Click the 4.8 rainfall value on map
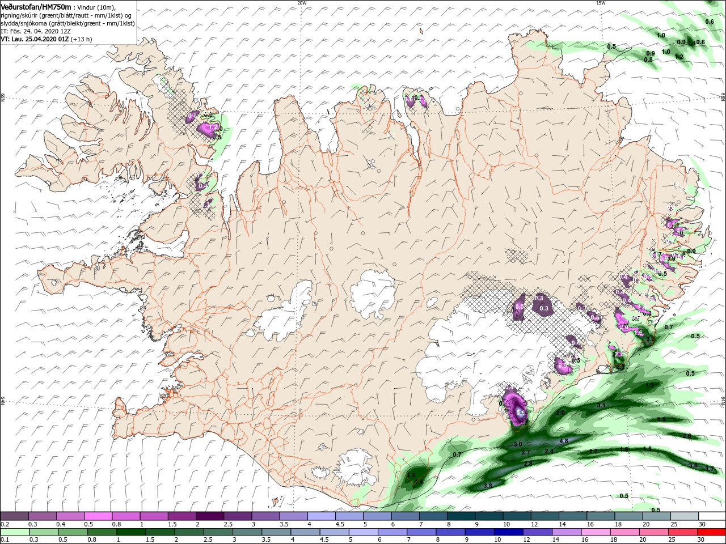This screenshot has width=726, height=544. click(x=564, y=441)
